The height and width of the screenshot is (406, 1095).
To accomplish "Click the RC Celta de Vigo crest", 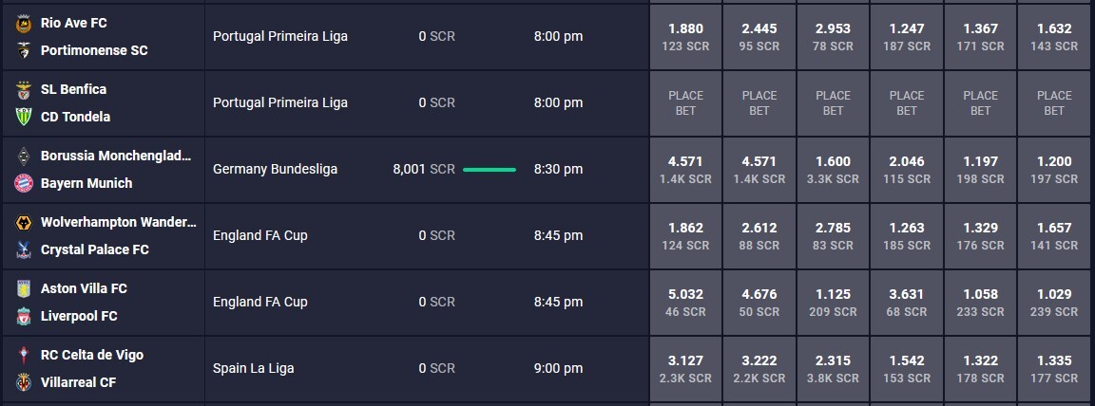I will pos(24,355).
